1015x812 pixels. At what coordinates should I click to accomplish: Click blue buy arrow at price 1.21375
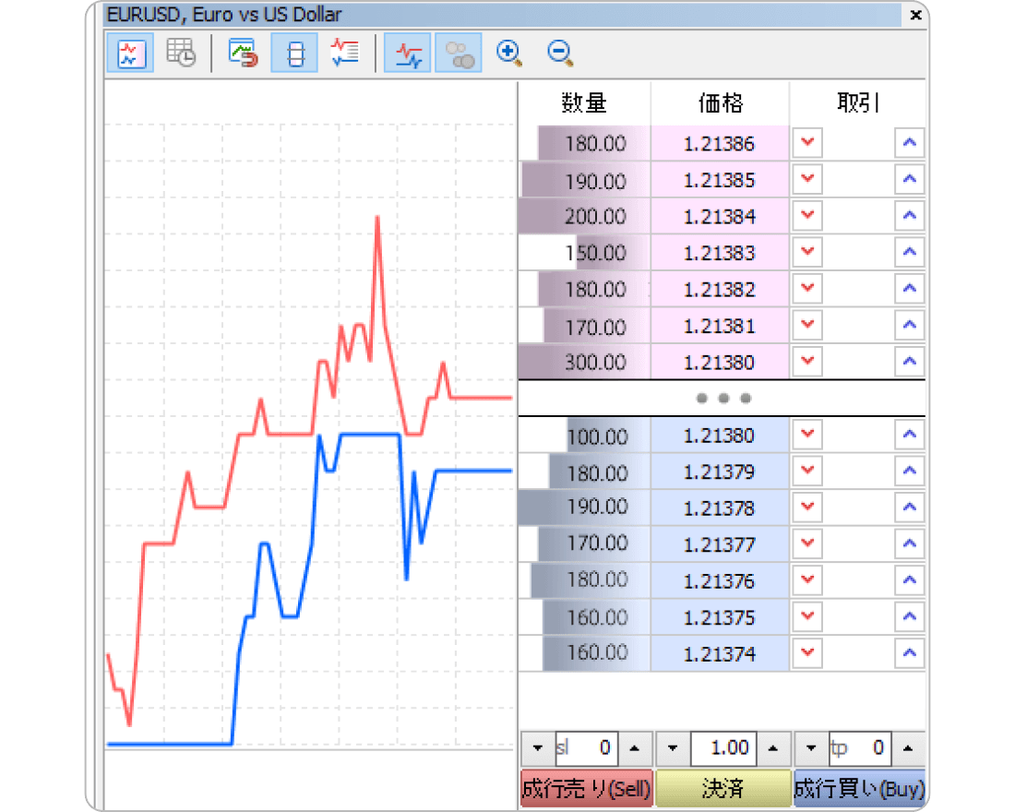(910, 615)
